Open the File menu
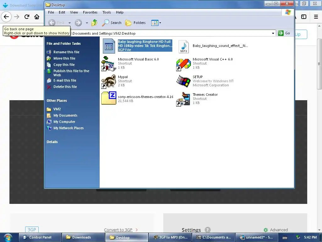The image size is (322, 242). tap(51, 12)
